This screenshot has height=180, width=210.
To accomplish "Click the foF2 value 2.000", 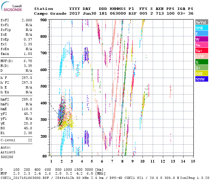I will point(27,20).
